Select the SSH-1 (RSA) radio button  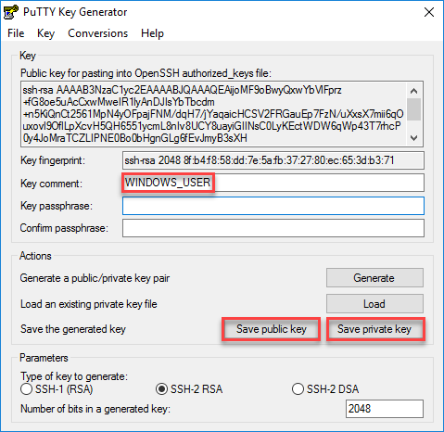click(26, 389)
